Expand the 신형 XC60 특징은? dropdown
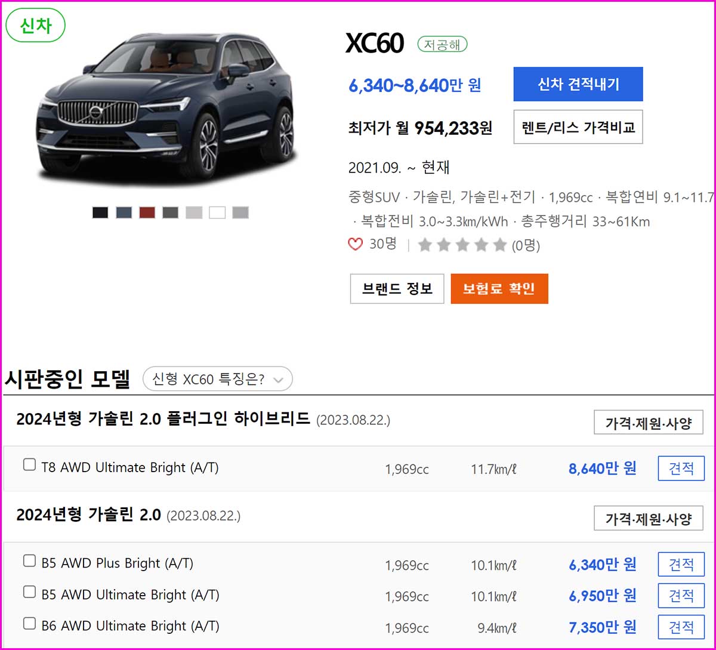 point(217,378)
